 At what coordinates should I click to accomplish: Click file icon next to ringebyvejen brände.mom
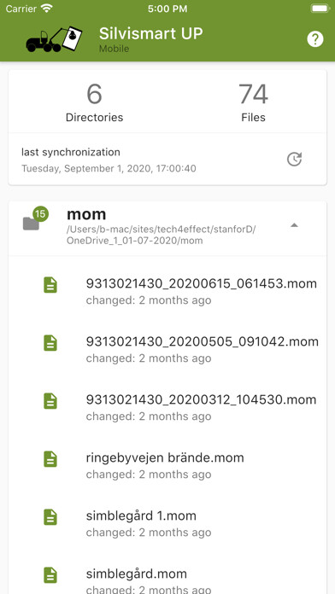50,459
